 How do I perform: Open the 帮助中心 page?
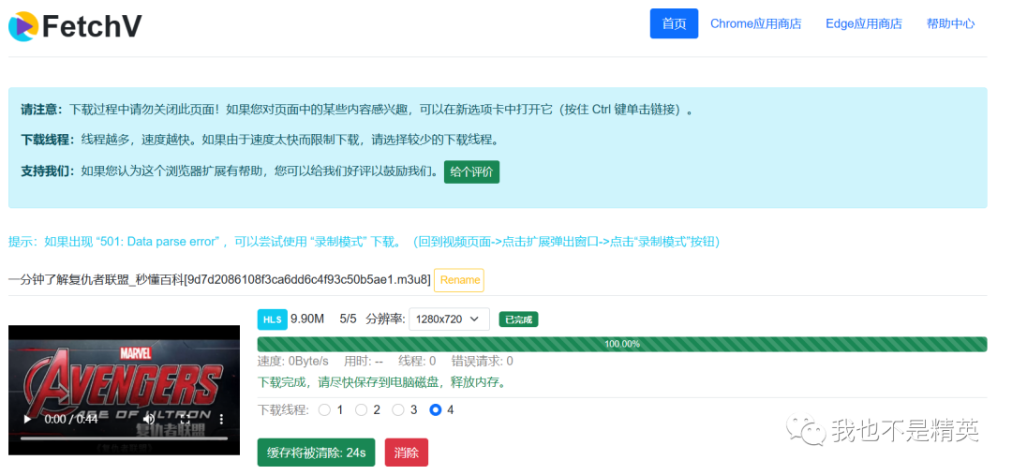[951, 23]
